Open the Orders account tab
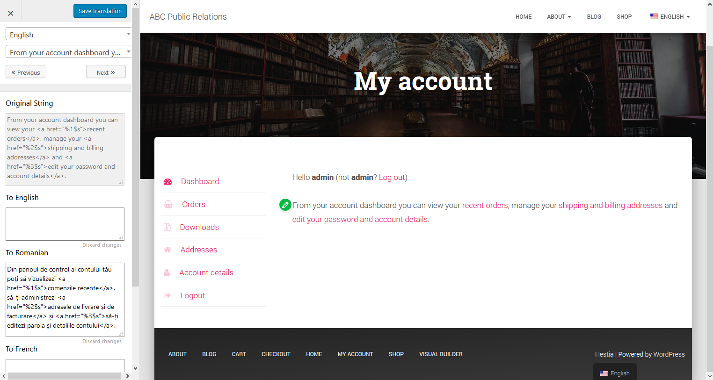 tap(194, 204)
